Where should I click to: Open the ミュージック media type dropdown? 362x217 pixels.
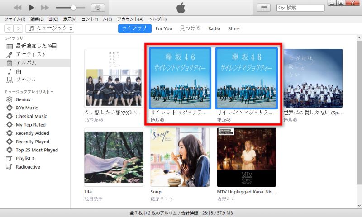click(50, 28)
